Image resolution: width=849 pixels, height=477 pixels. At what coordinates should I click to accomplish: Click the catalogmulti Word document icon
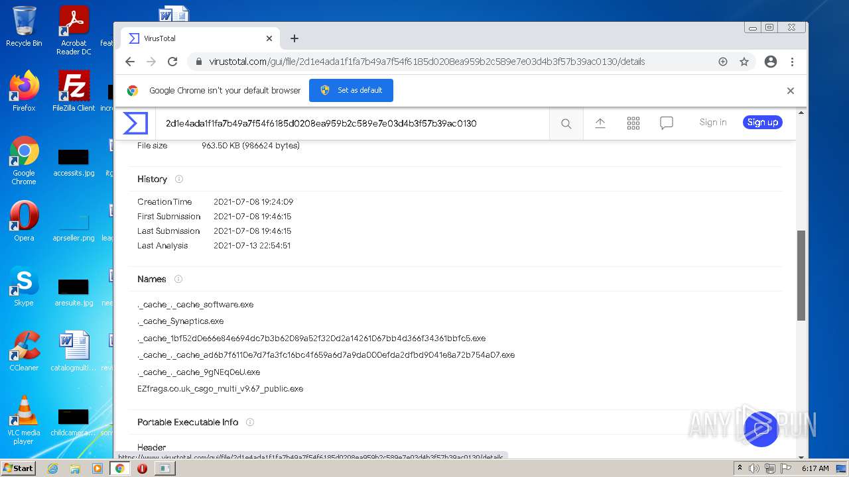coord(74,352)
